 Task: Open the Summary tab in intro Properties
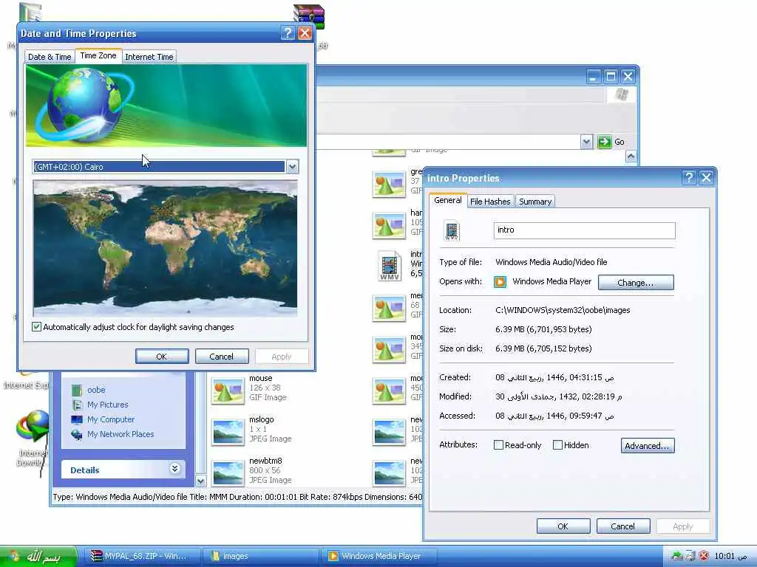click(x=535, y=202)
